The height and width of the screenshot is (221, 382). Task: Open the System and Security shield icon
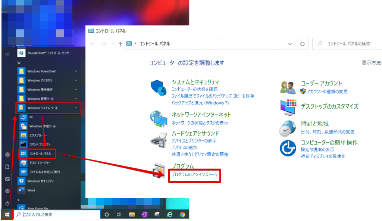[x=159, y=88]
